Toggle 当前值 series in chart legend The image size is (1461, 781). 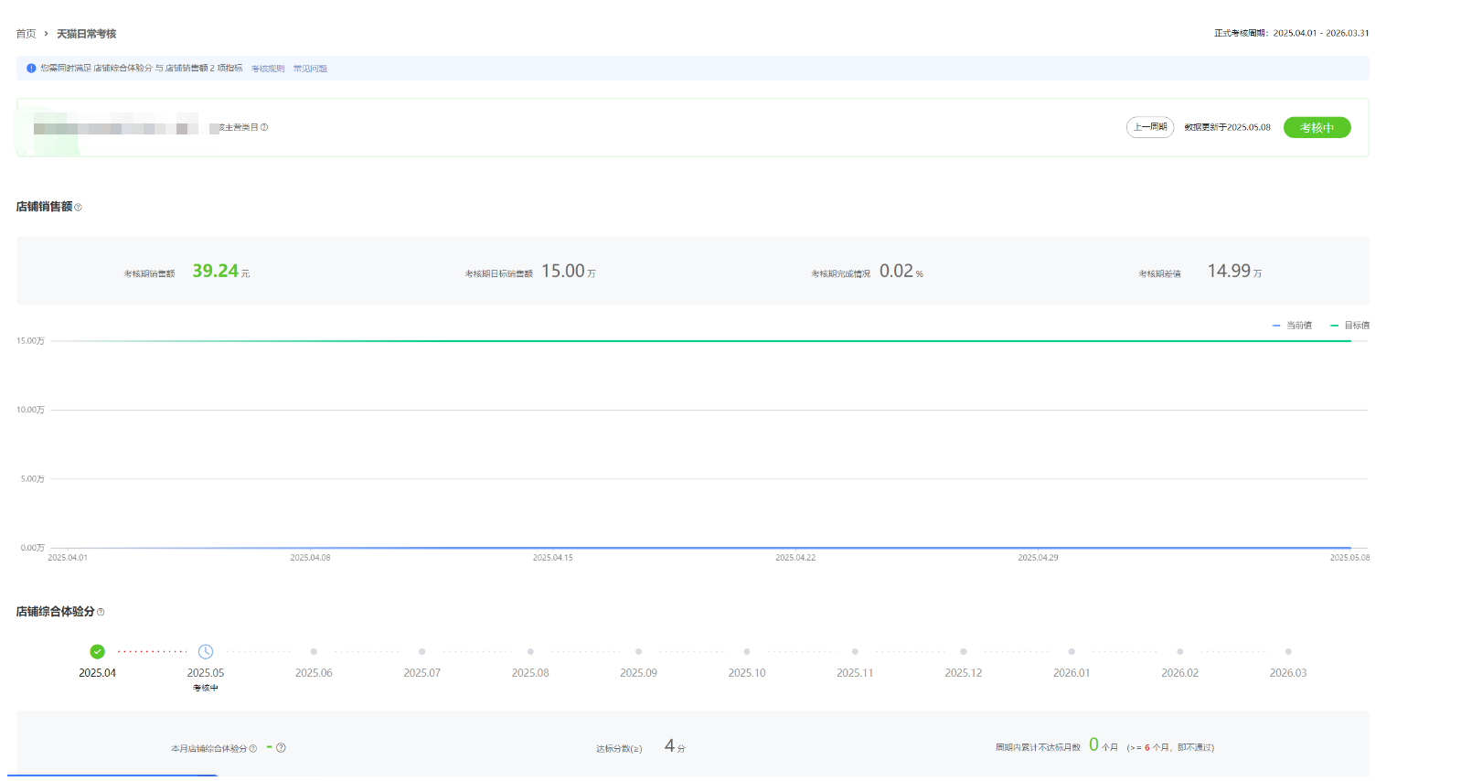pyautogui.click(x=1292, y=326)
